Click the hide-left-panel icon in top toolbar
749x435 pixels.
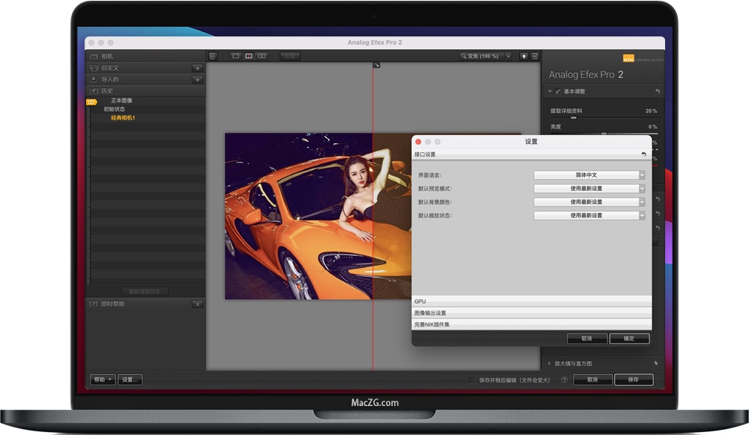[212, 56]
